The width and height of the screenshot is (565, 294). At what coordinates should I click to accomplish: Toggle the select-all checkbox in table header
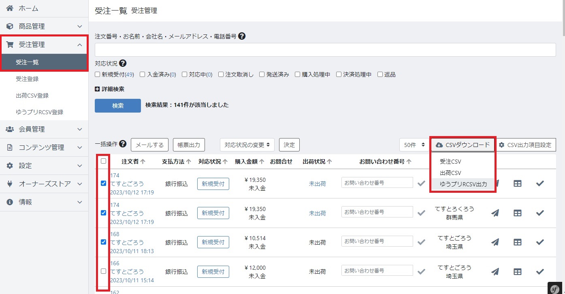coord(103,161)
